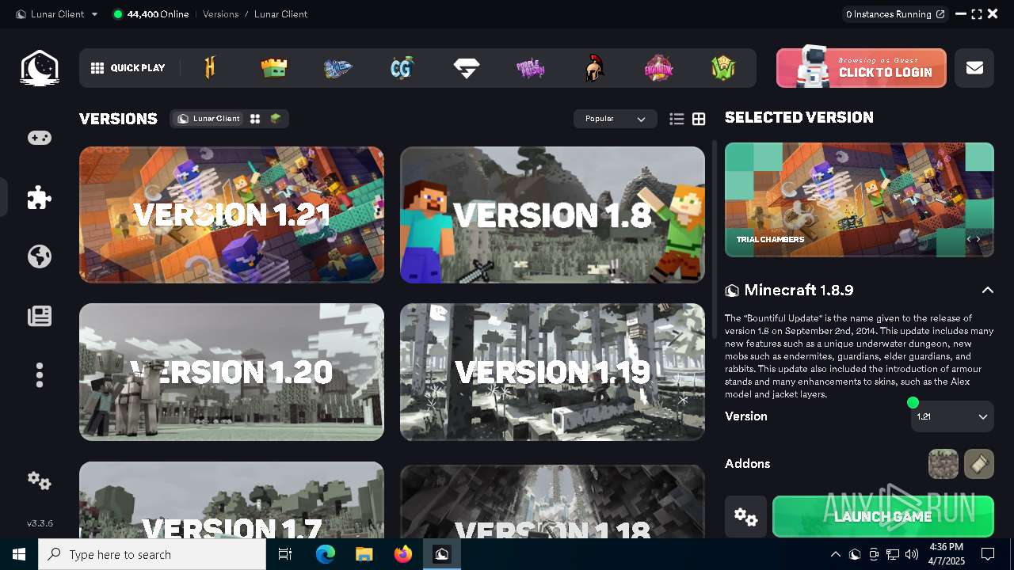This screenshot has height=570, width=1014.
Task: Open the gamepad home sidebar icon
Action: 40,138
